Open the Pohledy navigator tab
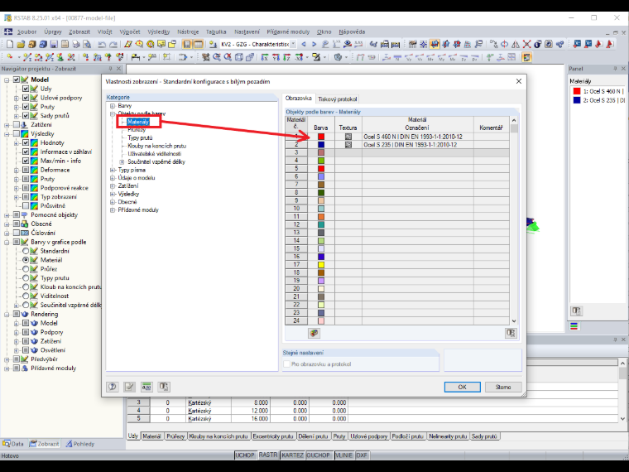This screenshot has height=472, width=629. [x=79, y=444]
